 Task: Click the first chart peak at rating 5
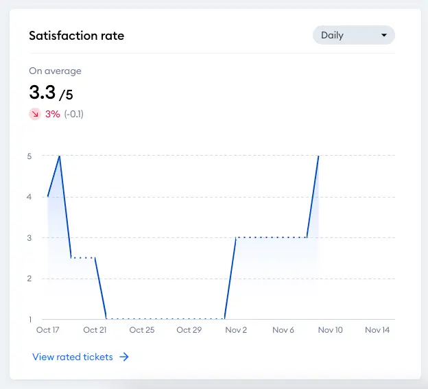(60, 156)
